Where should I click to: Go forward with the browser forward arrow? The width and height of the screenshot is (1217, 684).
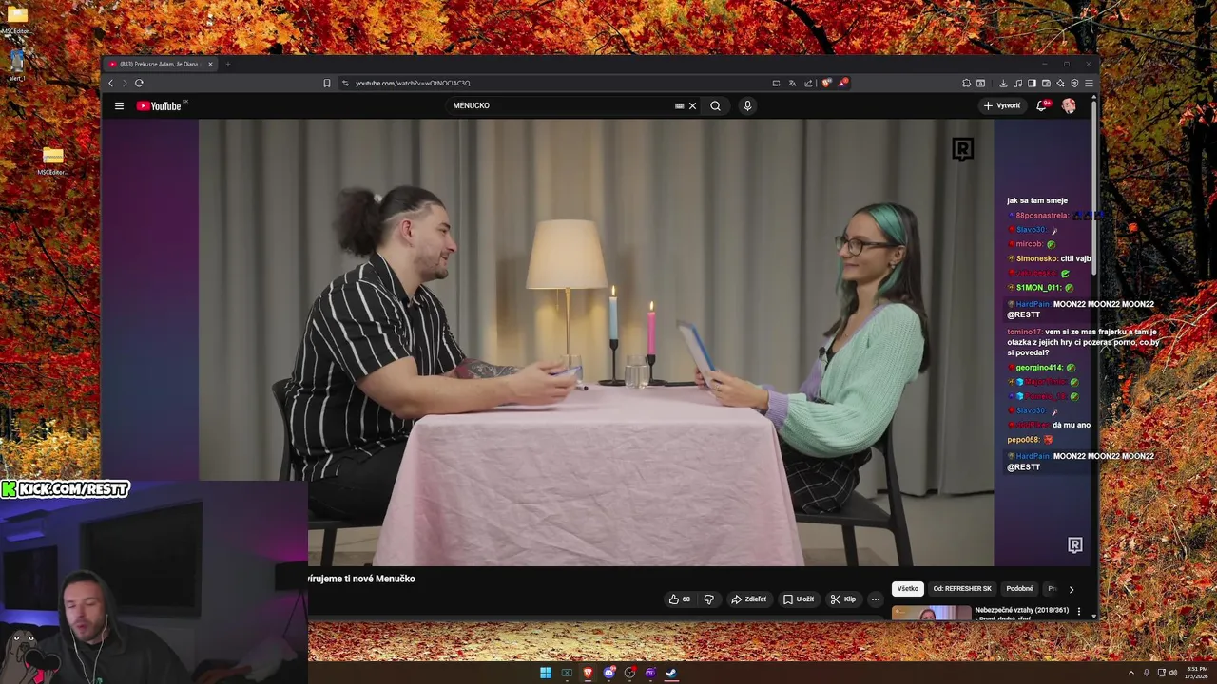tap(125, 83)
